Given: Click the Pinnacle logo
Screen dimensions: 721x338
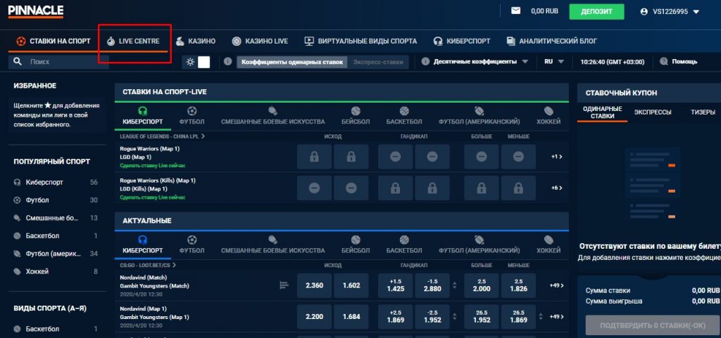Looking at the screenshot, I should (36, 11).
